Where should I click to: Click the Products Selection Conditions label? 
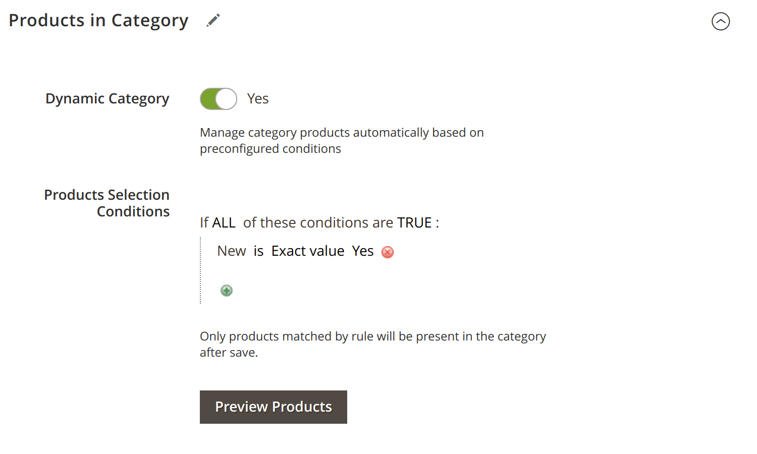pos(107,203)
